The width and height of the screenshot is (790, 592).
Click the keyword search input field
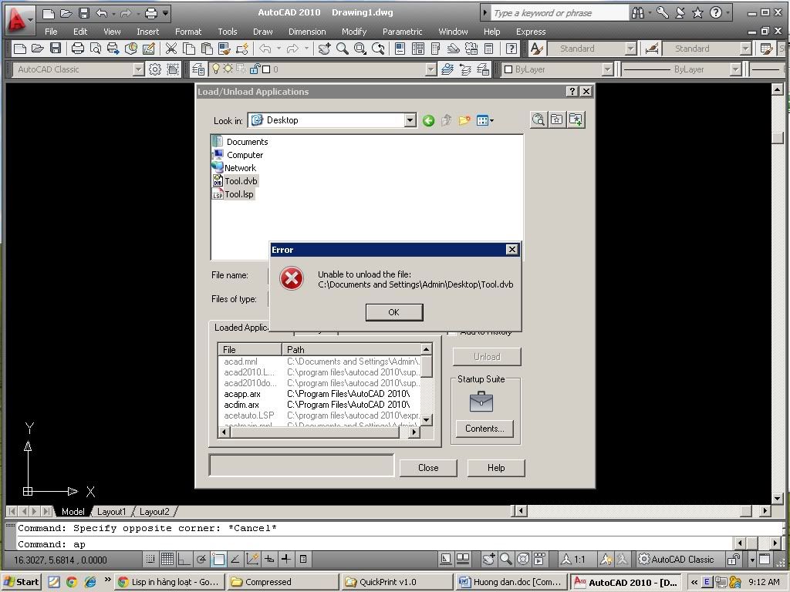pyautogui.click(x=559, y=13)
